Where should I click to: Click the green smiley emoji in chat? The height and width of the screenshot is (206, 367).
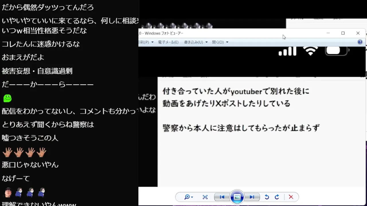(x=7, y=98)
